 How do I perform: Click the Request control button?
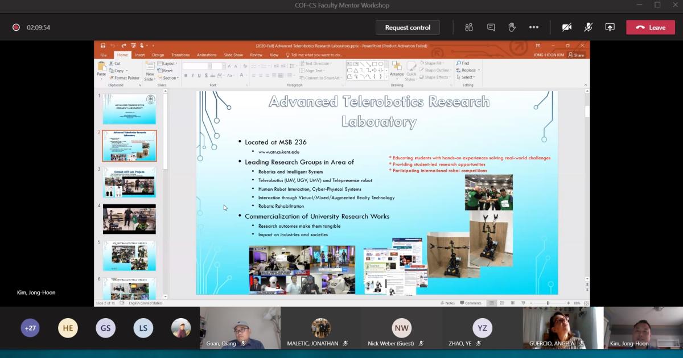[408, 27]
